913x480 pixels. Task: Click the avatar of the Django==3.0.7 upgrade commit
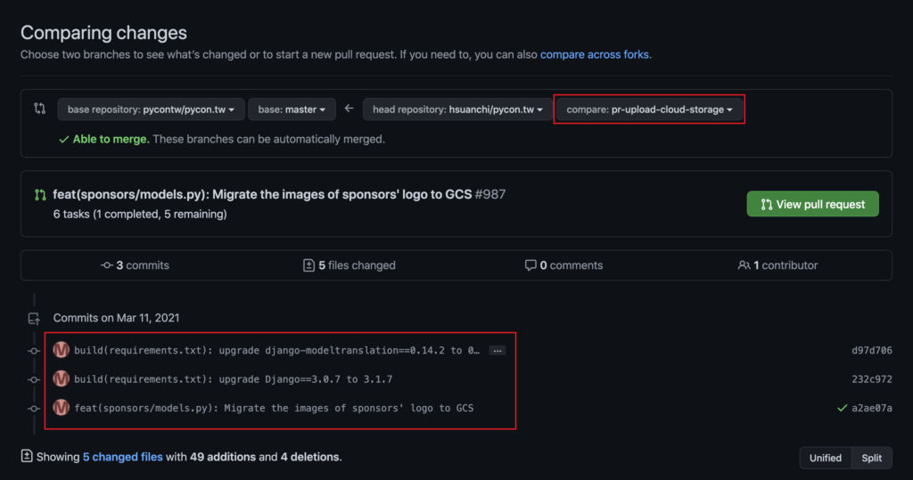[62, 378]
